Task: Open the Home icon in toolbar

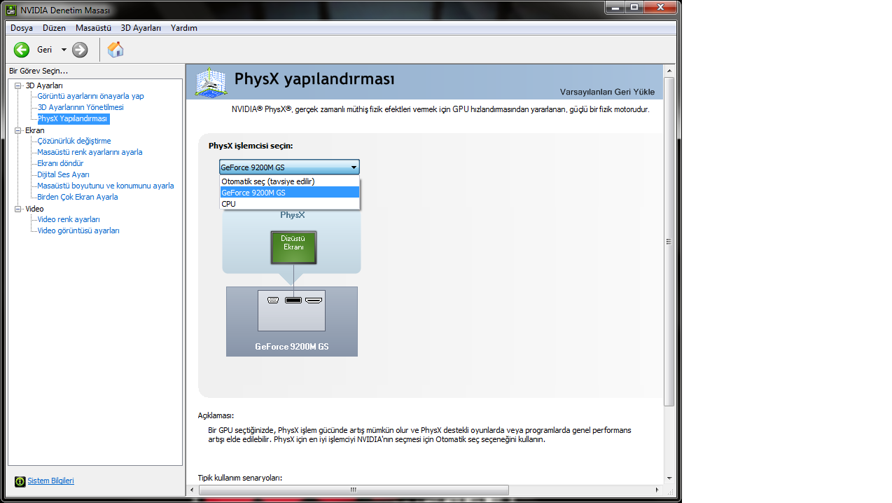Action: tap(116, 49)
